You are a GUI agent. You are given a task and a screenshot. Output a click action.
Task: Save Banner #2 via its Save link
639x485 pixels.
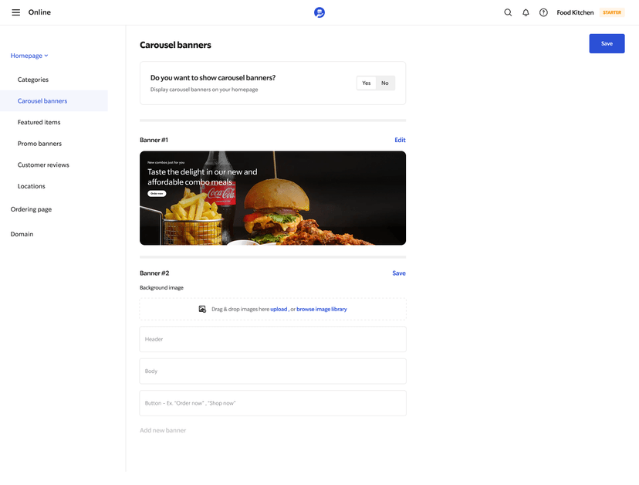click(398, 273)
